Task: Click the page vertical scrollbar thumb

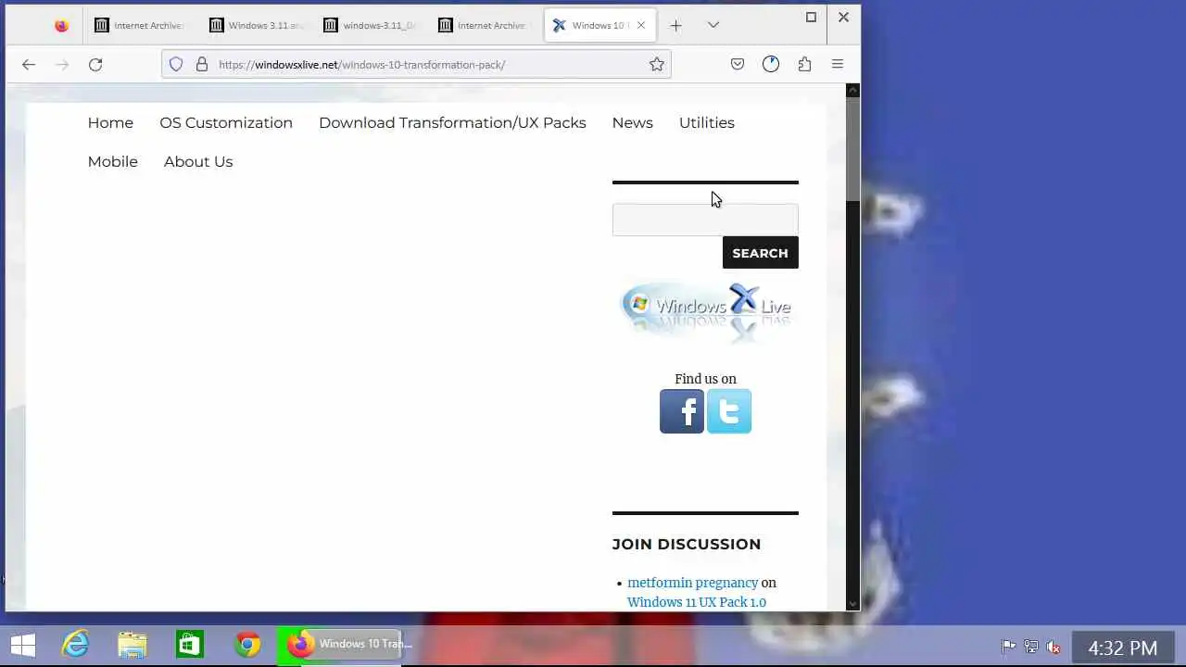Action: coord(852,148)
